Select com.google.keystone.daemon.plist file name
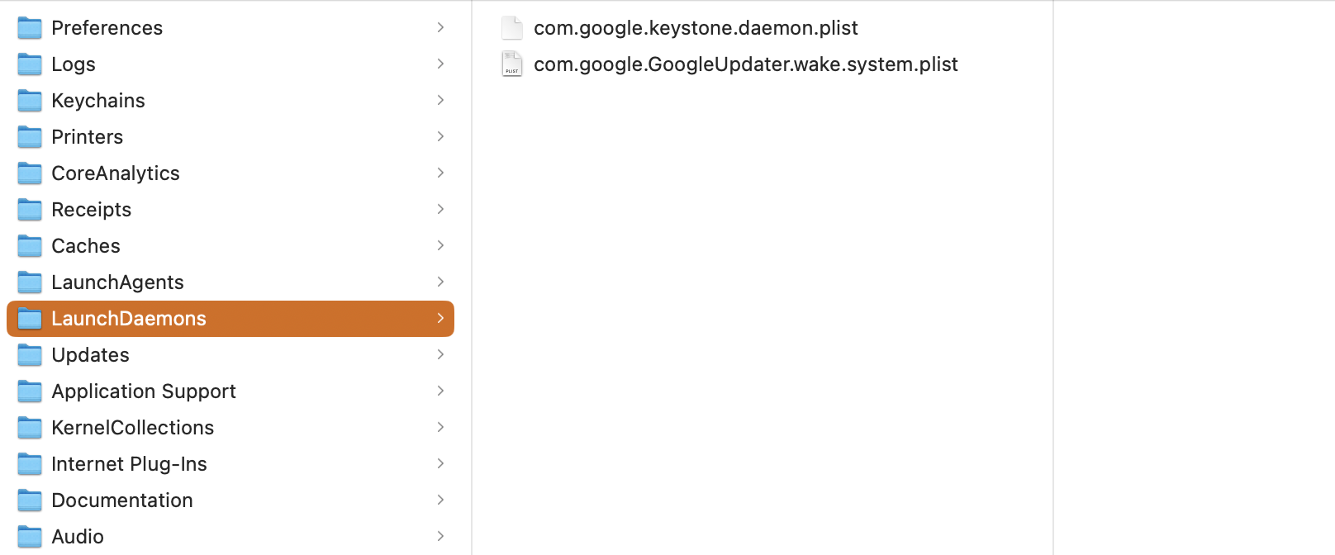The image size is (1335, 555). (696, 28)
